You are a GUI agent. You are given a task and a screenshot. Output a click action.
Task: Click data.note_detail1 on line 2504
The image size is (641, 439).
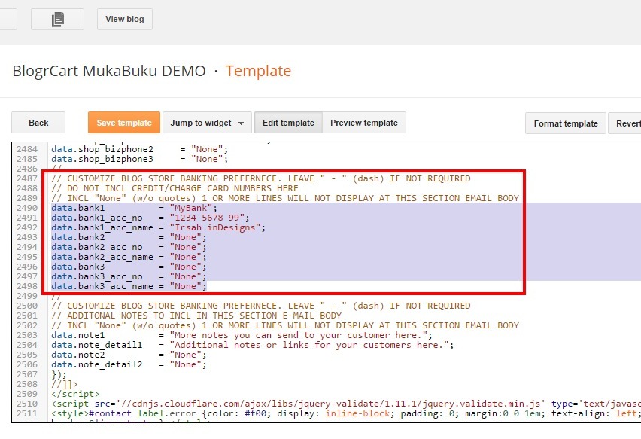coord(97,346)
